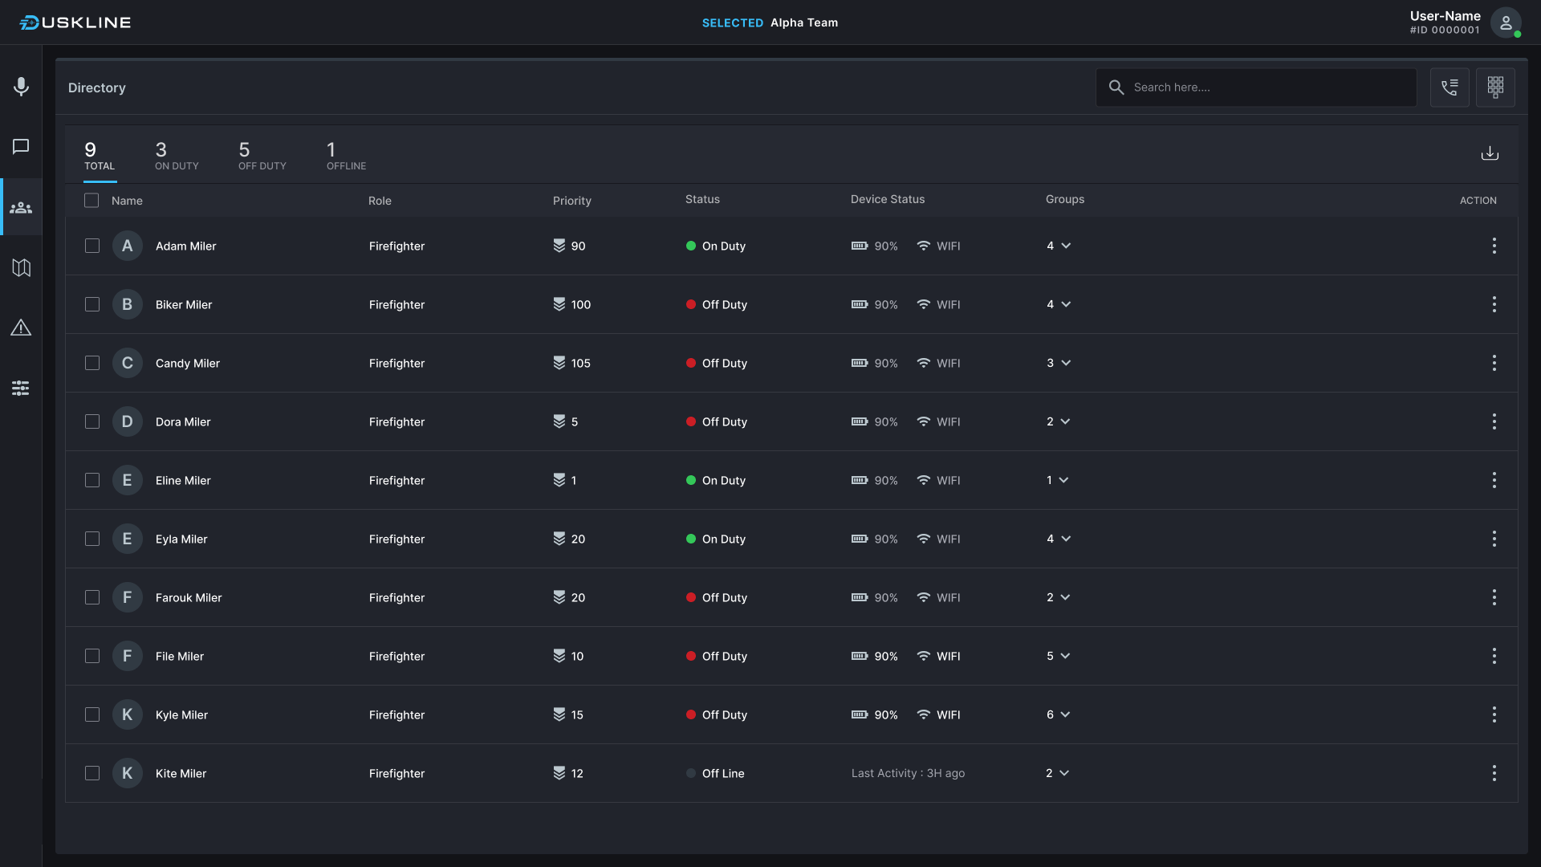Open action menu for Eline Miler
The height and width of the screenshot is (867, 1541).
pyautogui.click(x=1494, y=480)
